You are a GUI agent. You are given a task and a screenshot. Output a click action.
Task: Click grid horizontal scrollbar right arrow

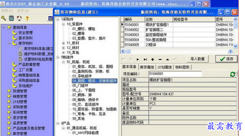click(x=230, y=51)
